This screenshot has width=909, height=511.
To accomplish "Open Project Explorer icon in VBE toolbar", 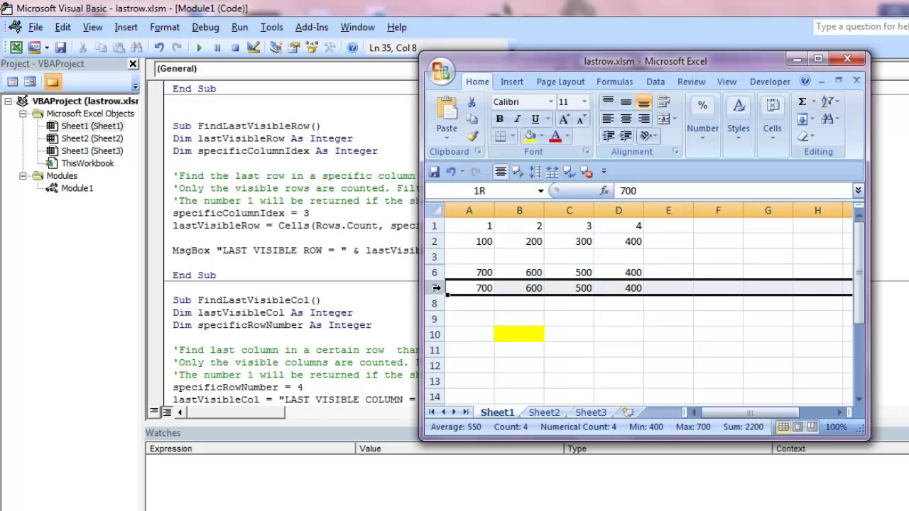I will (276, 48).
